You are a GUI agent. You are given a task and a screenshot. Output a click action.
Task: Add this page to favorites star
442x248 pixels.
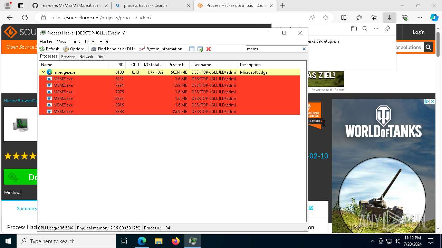click(325, 18)
